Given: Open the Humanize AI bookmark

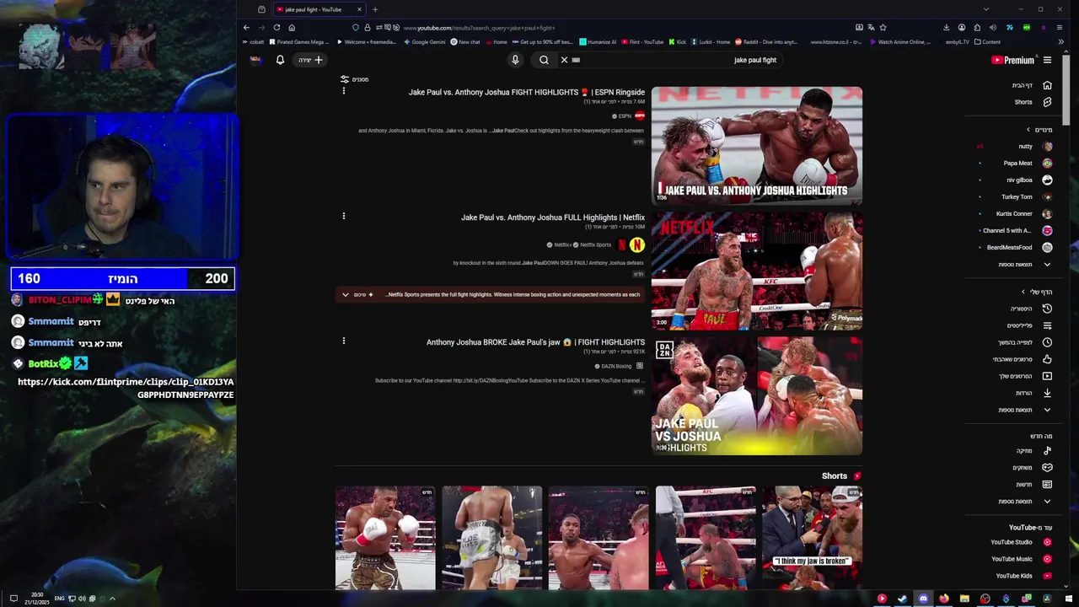Looking at the screenshot, I should (x=598, y=42).
